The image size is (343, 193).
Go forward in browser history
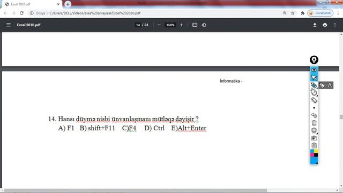coord(13,13)
